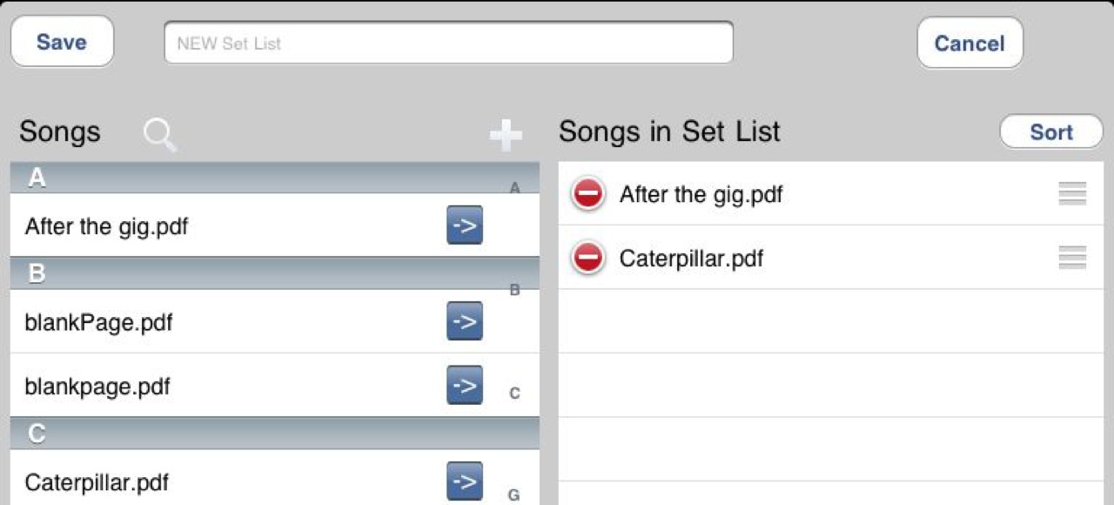Add Caterpillar.pdf using its arrow button
1114x505 pixels.
tap(465, 481)
